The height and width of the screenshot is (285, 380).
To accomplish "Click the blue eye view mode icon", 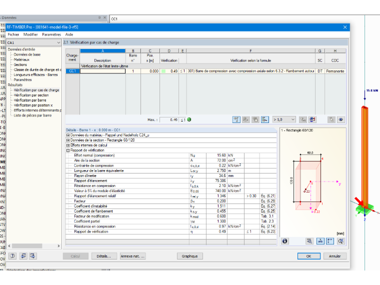I will click(340, 119).
